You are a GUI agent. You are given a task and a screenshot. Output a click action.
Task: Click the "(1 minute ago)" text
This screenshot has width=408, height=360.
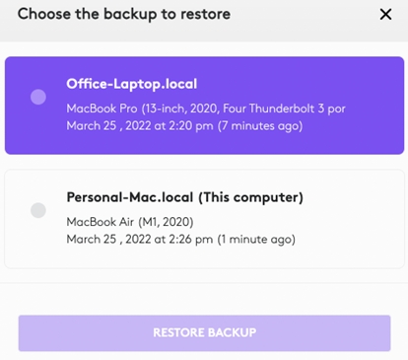tap(256, 240)
